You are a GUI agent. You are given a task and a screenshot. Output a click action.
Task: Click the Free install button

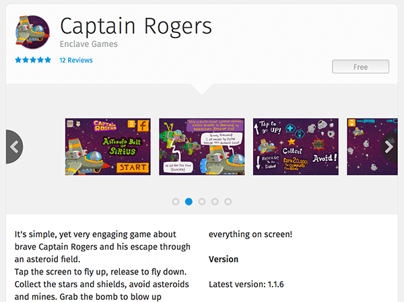[x=360, y=67]
